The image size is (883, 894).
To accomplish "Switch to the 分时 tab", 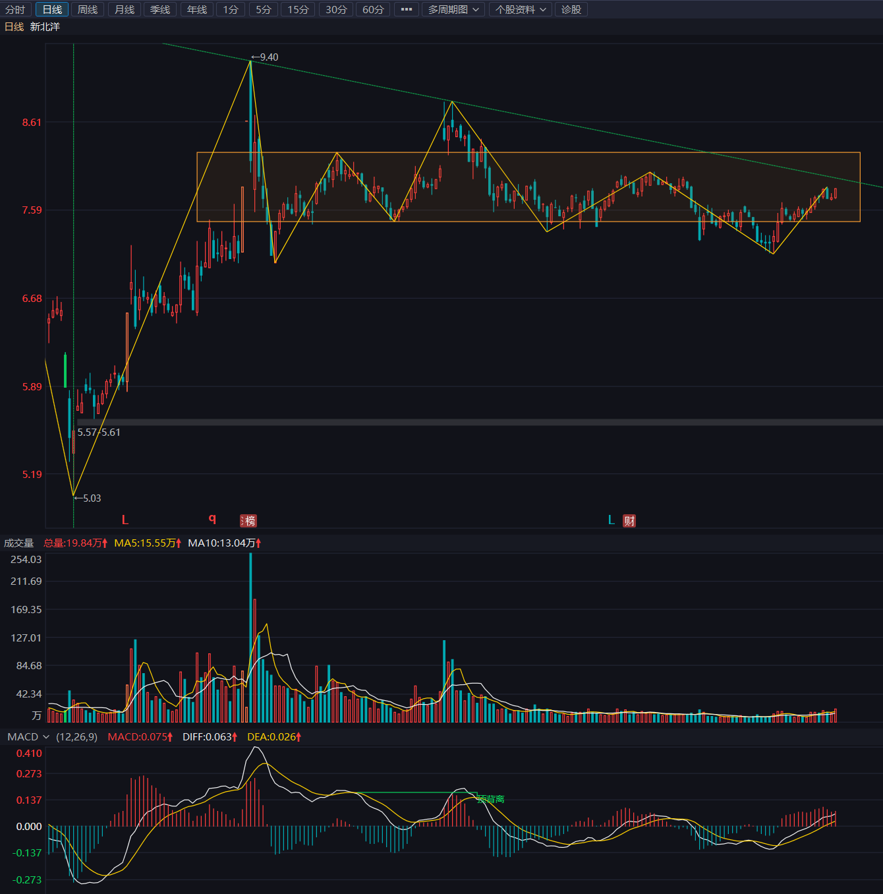I will tap(16, 9).
